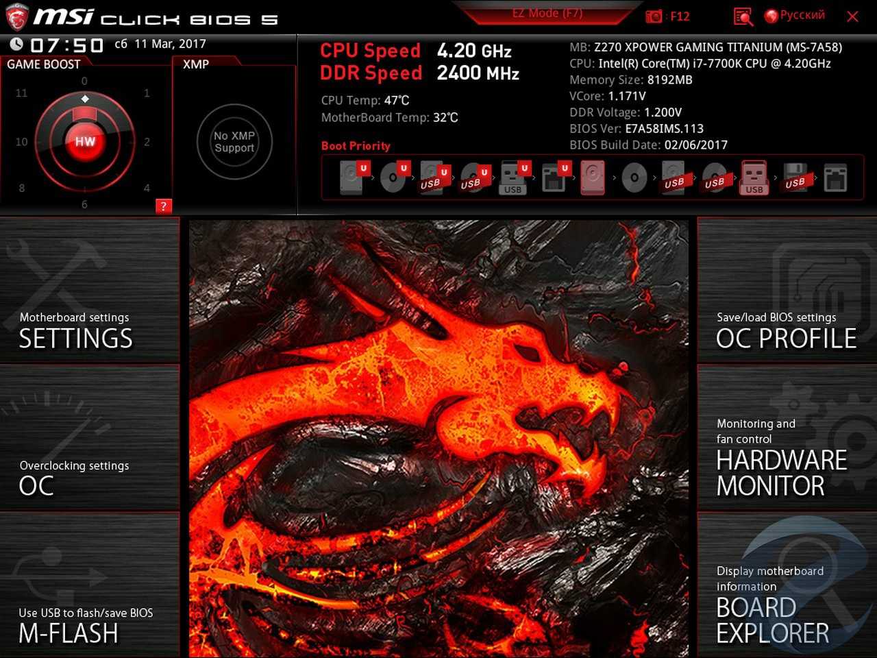Change language via the Русский globe selector
Screen dimensions: 877x658
(795, 15)
